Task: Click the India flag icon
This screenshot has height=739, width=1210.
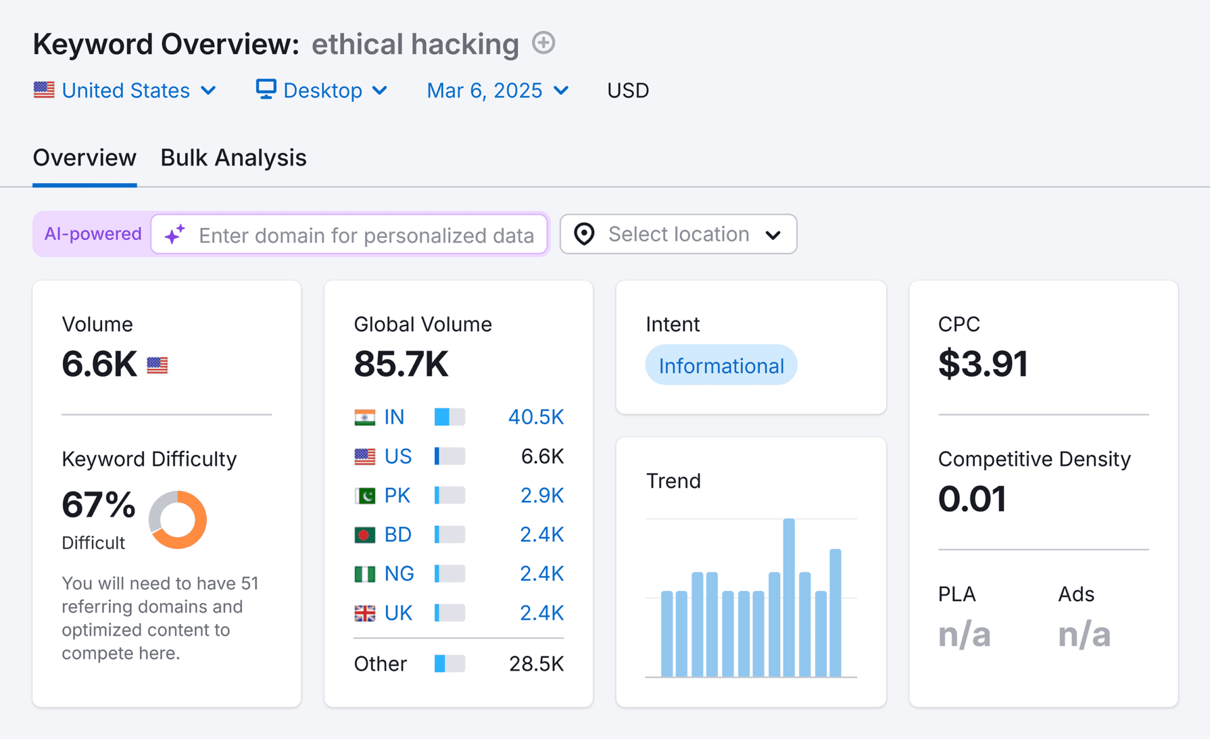Action: 364,417
